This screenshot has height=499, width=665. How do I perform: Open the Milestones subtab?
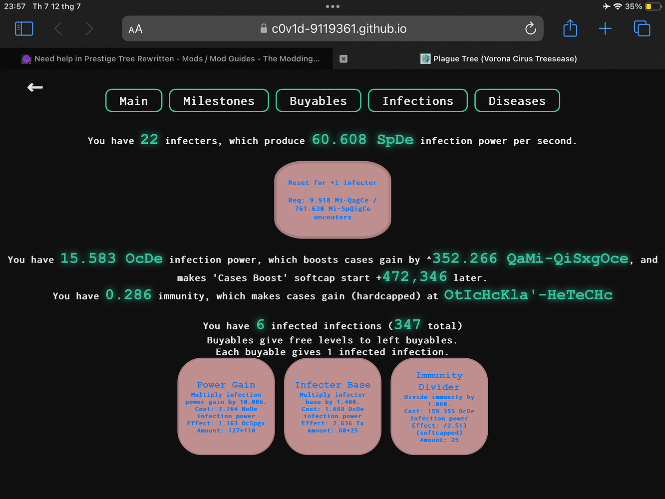[x=219, y=101]
